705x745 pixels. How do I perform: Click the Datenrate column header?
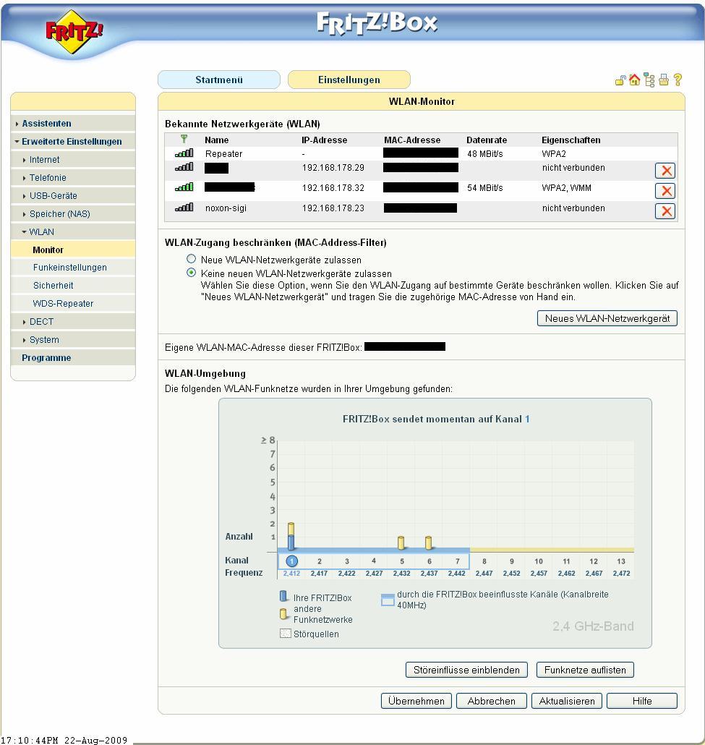tap(487, 140)
